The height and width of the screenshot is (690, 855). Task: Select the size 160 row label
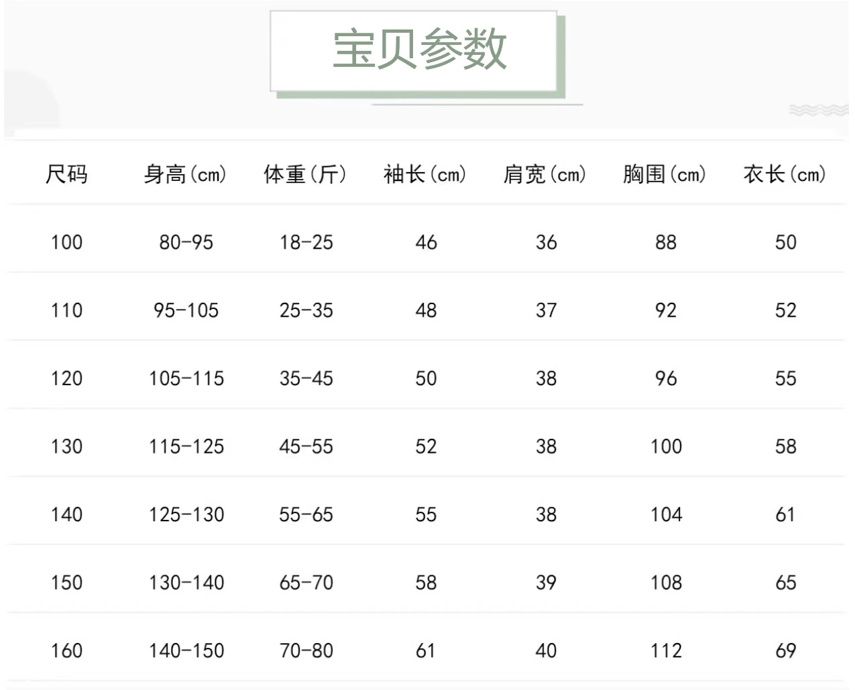[66, 650]
